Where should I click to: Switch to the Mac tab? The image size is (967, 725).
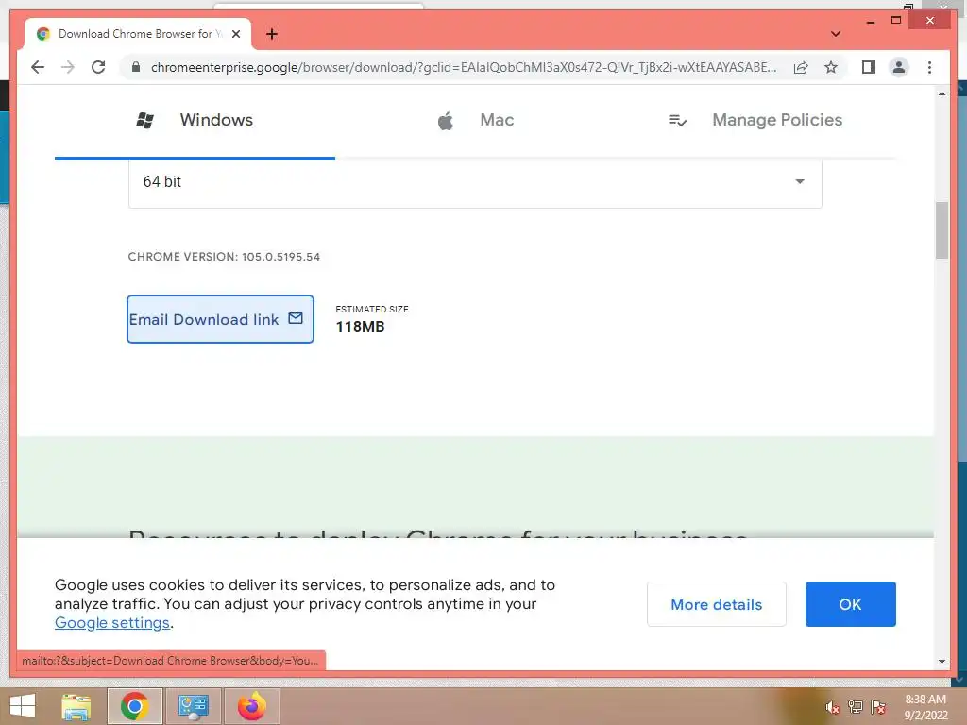(476, 120)
